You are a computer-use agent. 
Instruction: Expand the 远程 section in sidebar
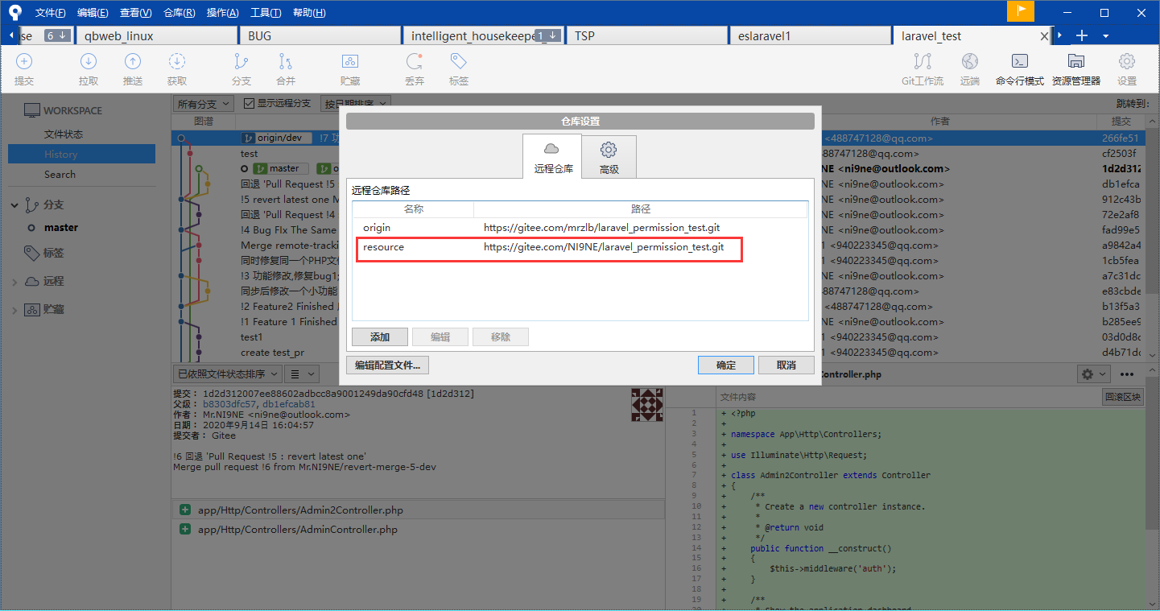(x=14, y=282)
